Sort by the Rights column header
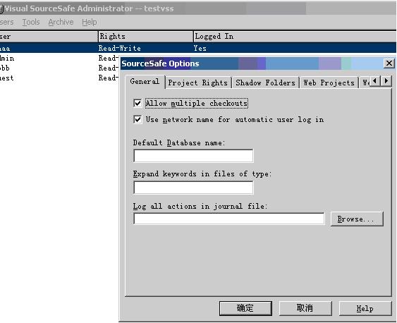Viewport: 397px width, 323px height. coord(145,37)
